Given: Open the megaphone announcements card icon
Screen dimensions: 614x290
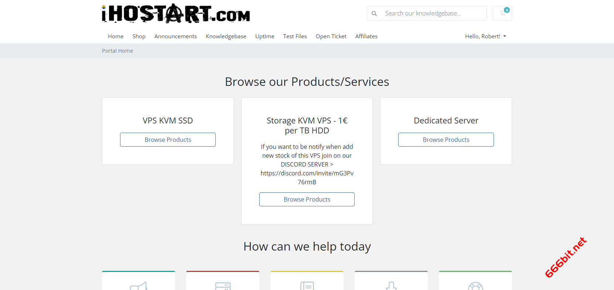Looking at the screenshot, I should [139, 286].
